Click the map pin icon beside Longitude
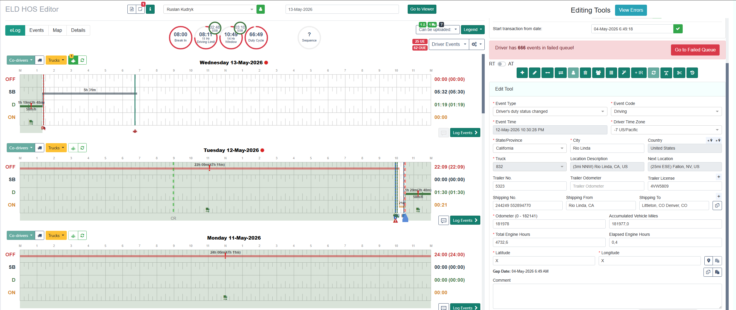This screenshot has width=736, height=310. point(708,261)
